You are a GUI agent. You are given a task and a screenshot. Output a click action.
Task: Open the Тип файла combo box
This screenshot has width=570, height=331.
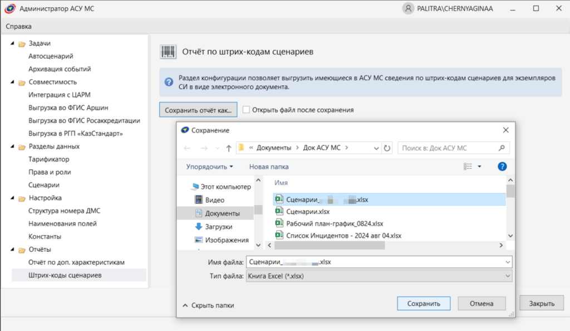pos(379,276)
